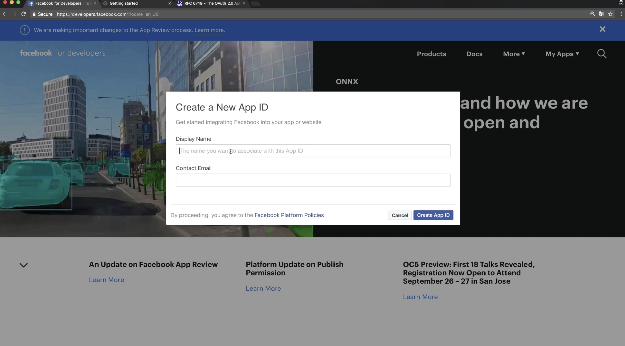Screen dimensions: 625x346
Task: Close the Facebook for Developers tab
Action: (95, 3)
